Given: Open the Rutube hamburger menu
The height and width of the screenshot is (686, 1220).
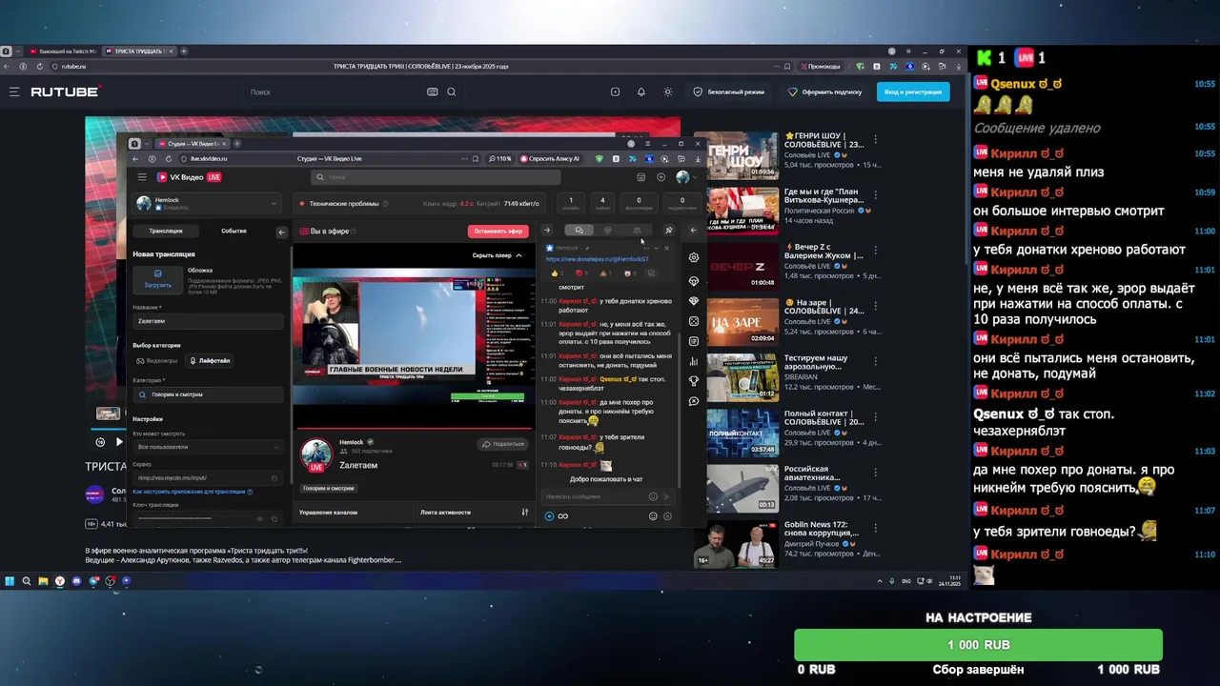Looking at the screenshot, I should point(14,92).
